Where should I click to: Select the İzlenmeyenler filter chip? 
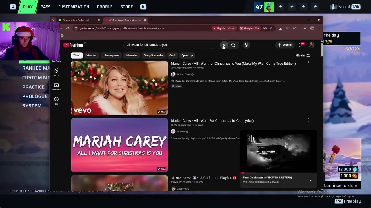111,55
